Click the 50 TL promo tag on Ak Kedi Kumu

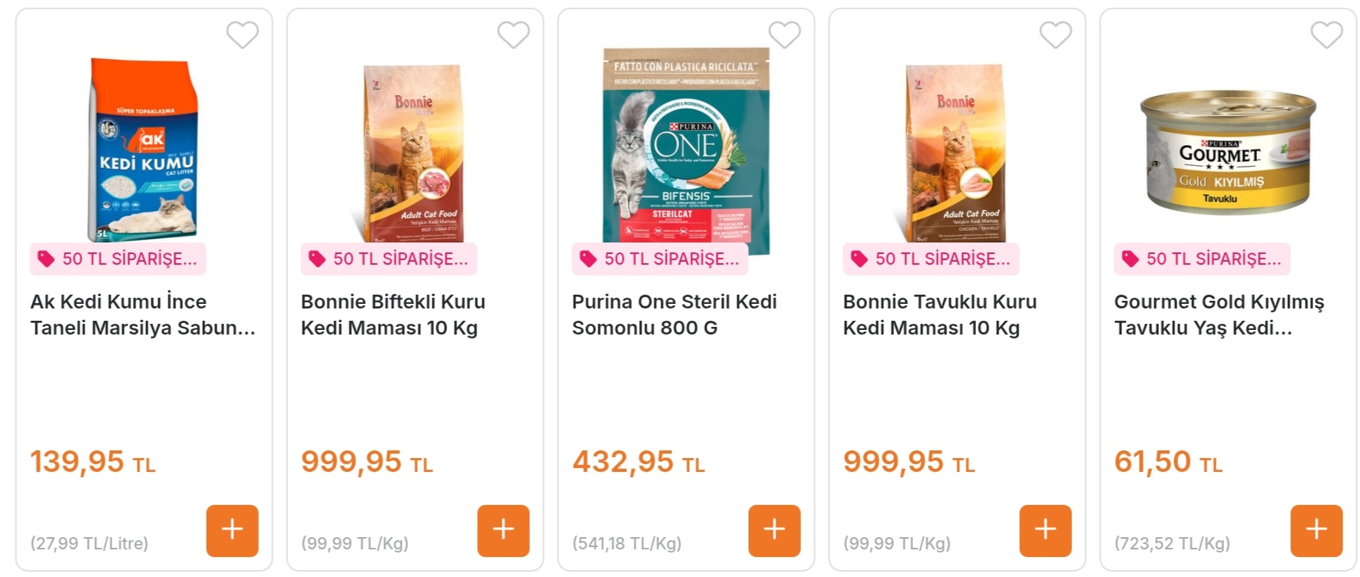click(x=118, y=259)
